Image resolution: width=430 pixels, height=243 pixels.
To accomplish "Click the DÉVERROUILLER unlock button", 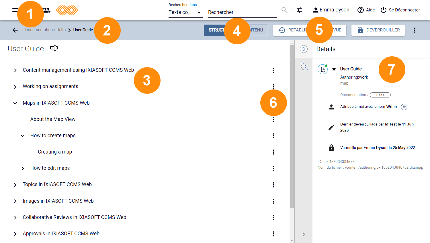I will click(378, 30).
